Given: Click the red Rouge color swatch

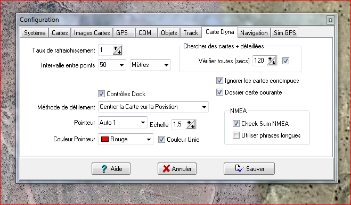Looking at the screenshot, I should click(x=105, y=139).
